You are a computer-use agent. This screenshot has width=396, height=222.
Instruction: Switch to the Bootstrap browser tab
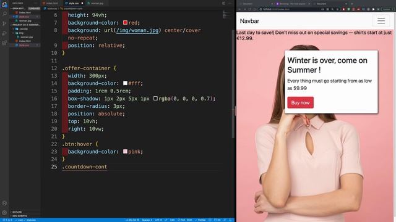293,4
